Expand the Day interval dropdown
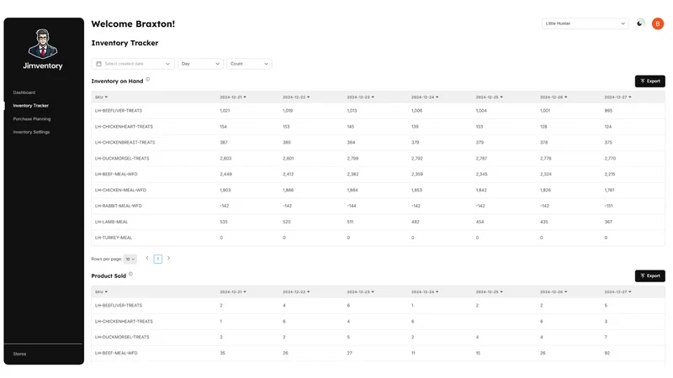673x378 pixels. pyautogui.click(x=200, y=64)
